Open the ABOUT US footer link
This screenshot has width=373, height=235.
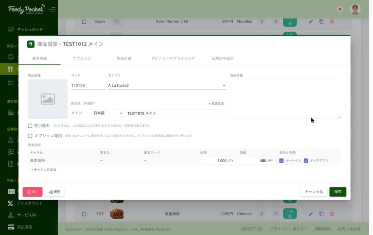(251, 229)
